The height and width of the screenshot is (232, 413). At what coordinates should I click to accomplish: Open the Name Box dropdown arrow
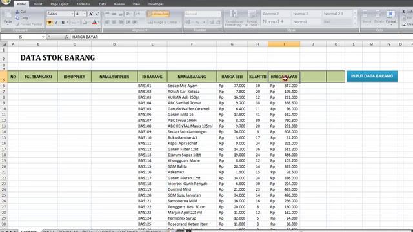point(43,37)
